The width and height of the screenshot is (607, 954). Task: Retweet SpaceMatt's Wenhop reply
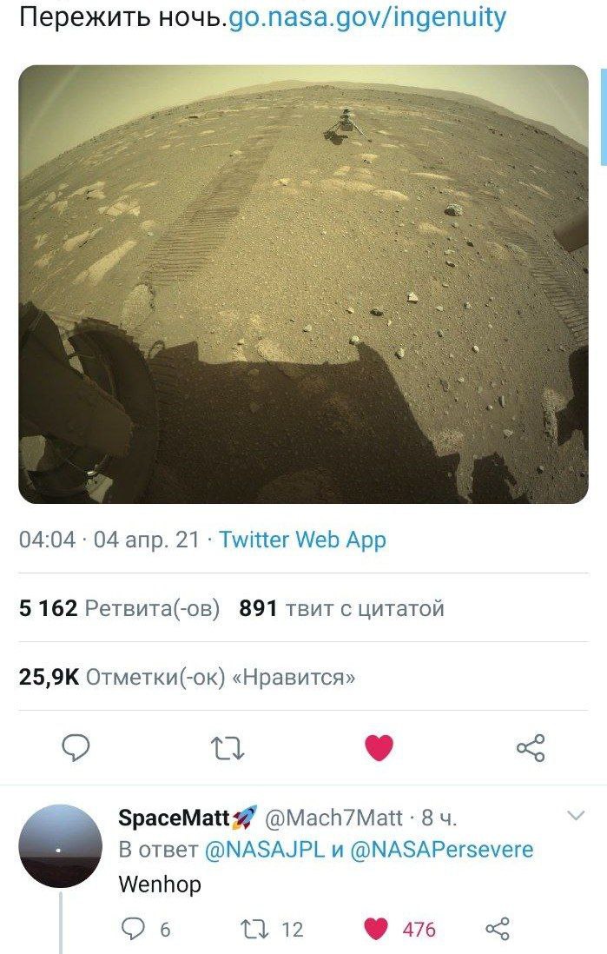tap(271, 929)
